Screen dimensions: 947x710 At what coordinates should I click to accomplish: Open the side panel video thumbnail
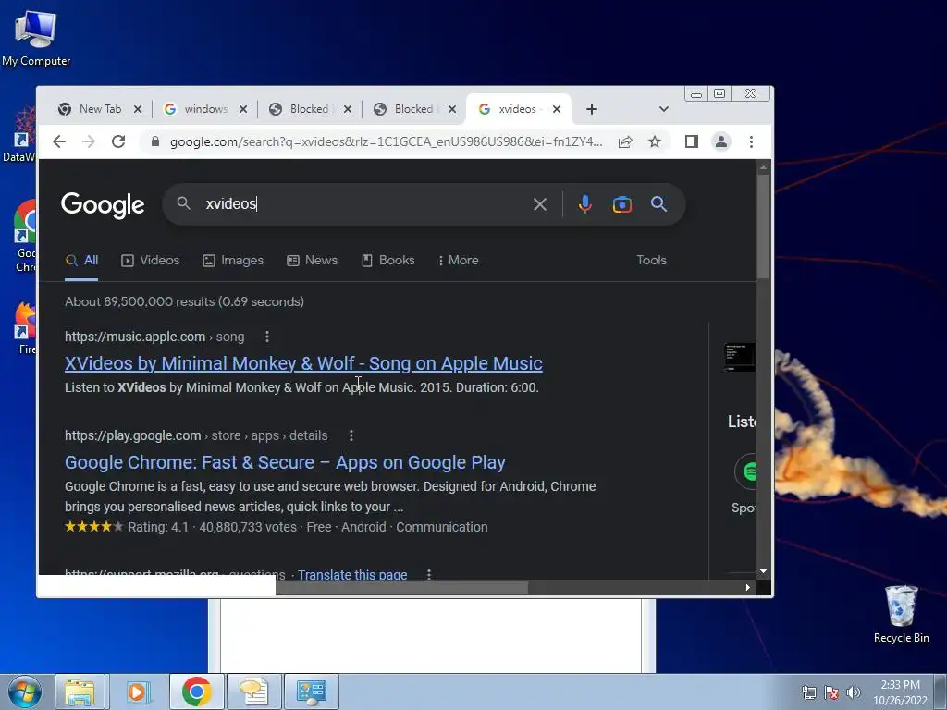click(740, 357)
